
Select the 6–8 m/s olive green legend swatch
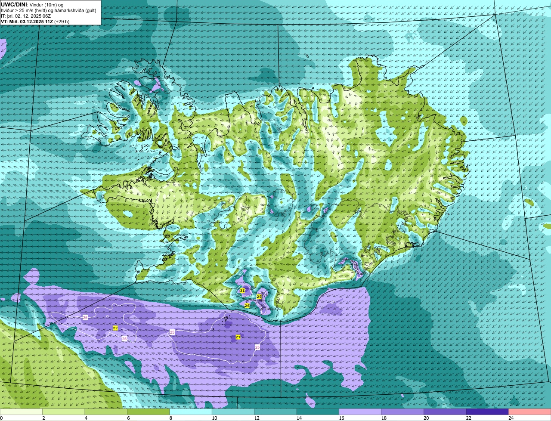[x=149, y=412]
